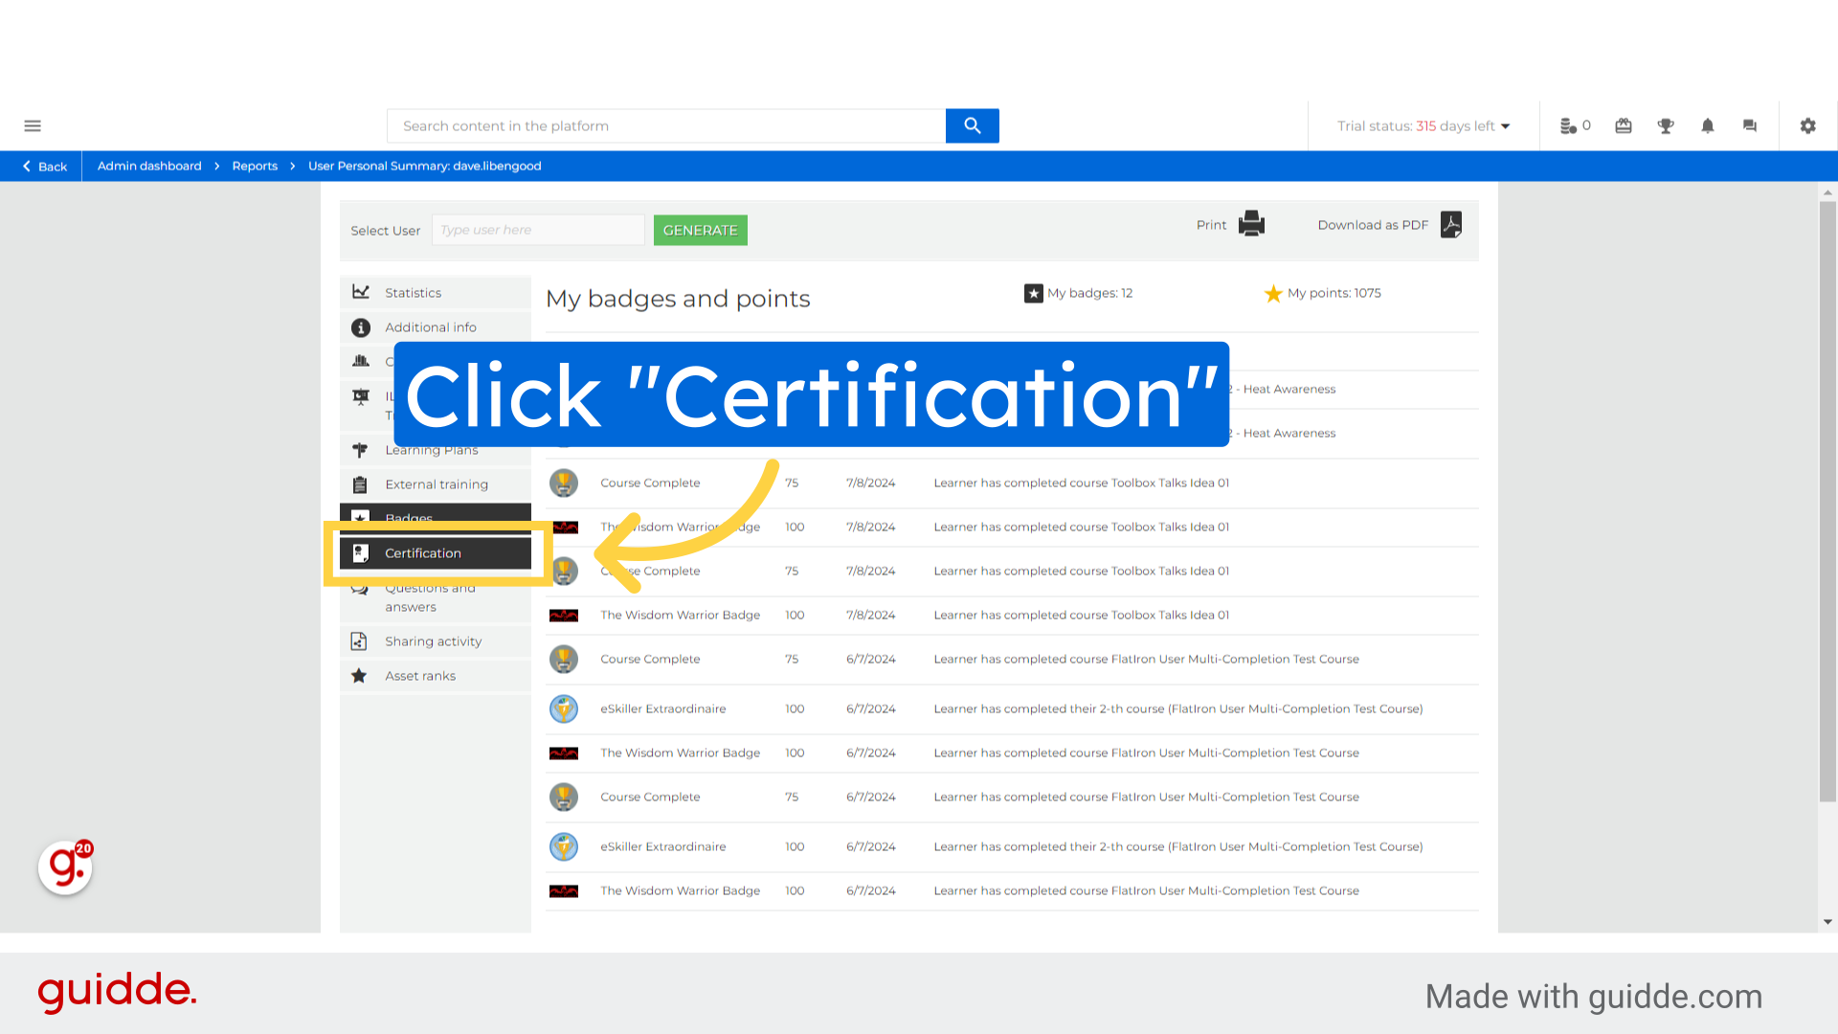1838x1034 pixels.
Task: Open the Asset ranks section
Action: coord(420,675)
